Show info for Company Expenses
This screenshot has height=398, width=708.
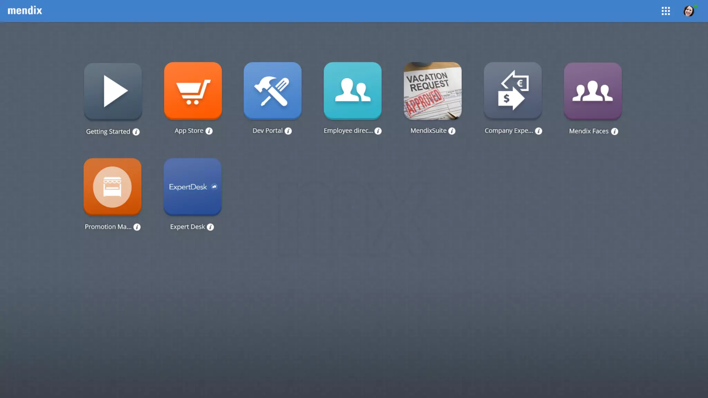539,131
